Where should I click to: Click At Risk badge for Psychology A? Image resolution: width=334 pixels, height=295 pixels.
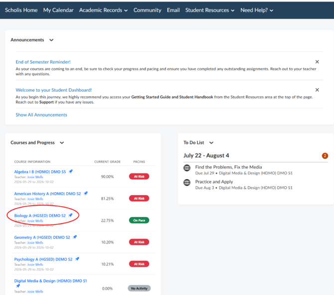pyautogui.click(x=139, y=264)
